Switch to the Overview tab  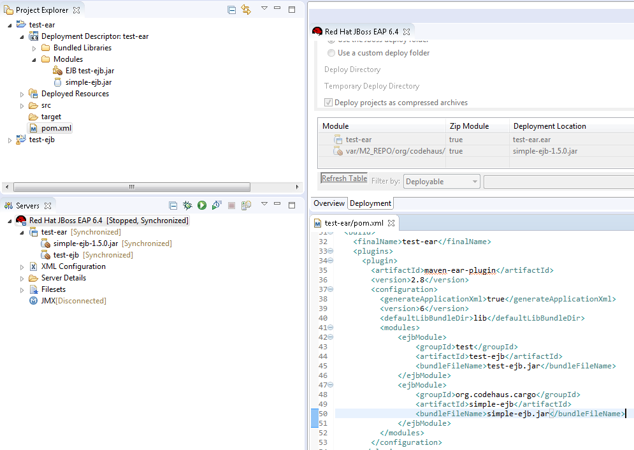point(329,203)
